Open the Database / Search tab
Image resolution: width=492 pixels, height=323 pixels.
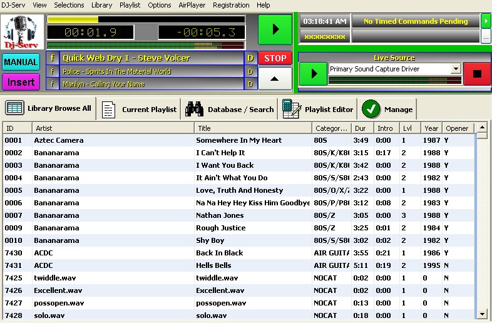[x=229, y=110]
